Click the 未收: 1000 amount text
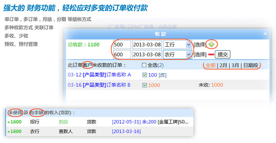The width and height of the screenshot is (276, 143). [211, 85]
